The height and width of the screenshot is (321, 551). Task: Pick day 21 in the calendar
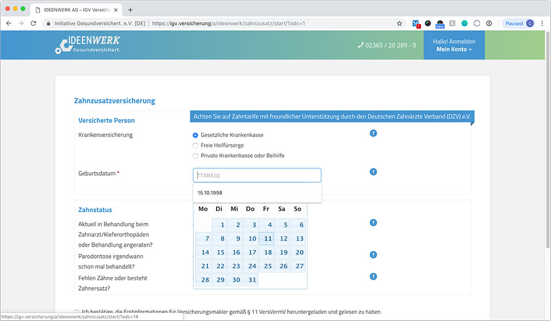tap(203, 266)
